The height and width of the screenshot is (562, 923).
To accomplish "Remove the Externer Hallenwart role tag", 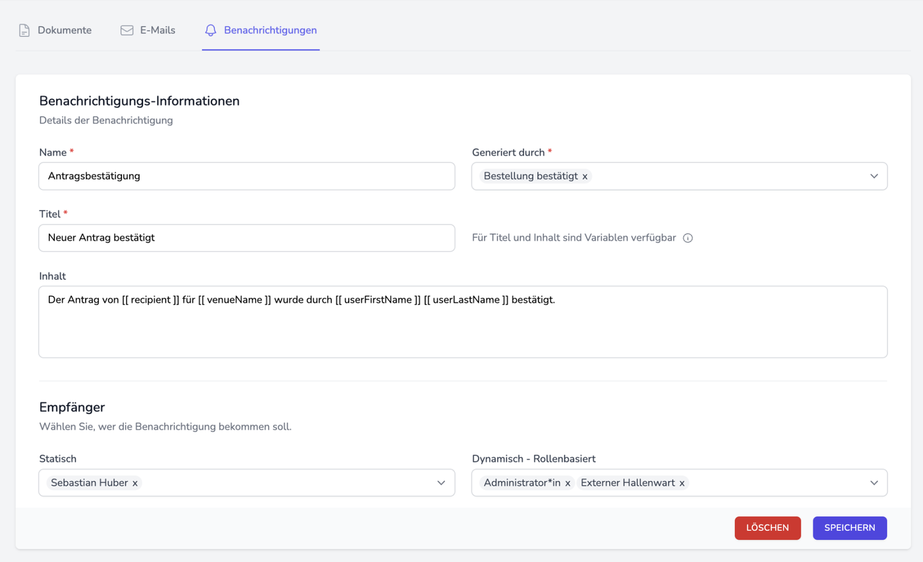I will pyautogui.click(x=682, y=483).
